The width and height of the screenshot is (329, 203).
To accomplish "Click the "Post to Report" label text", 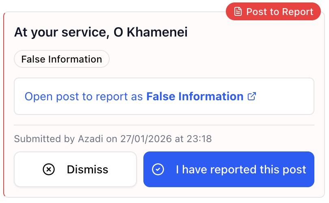I will [280, 12].
